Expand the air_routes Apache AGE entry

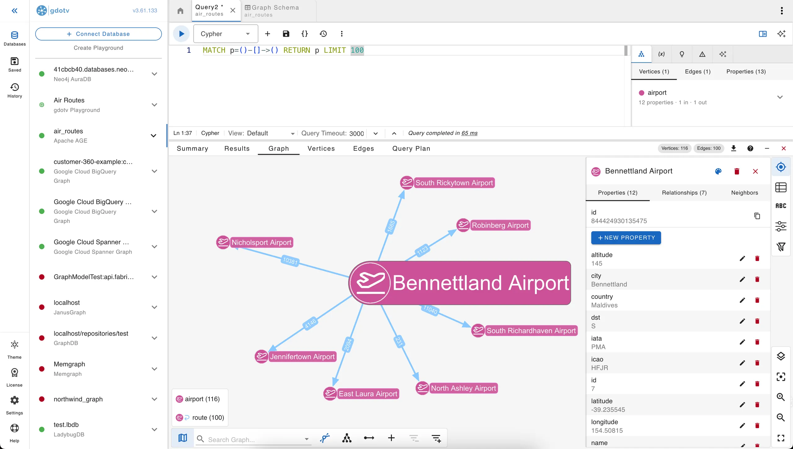(153, 136)
